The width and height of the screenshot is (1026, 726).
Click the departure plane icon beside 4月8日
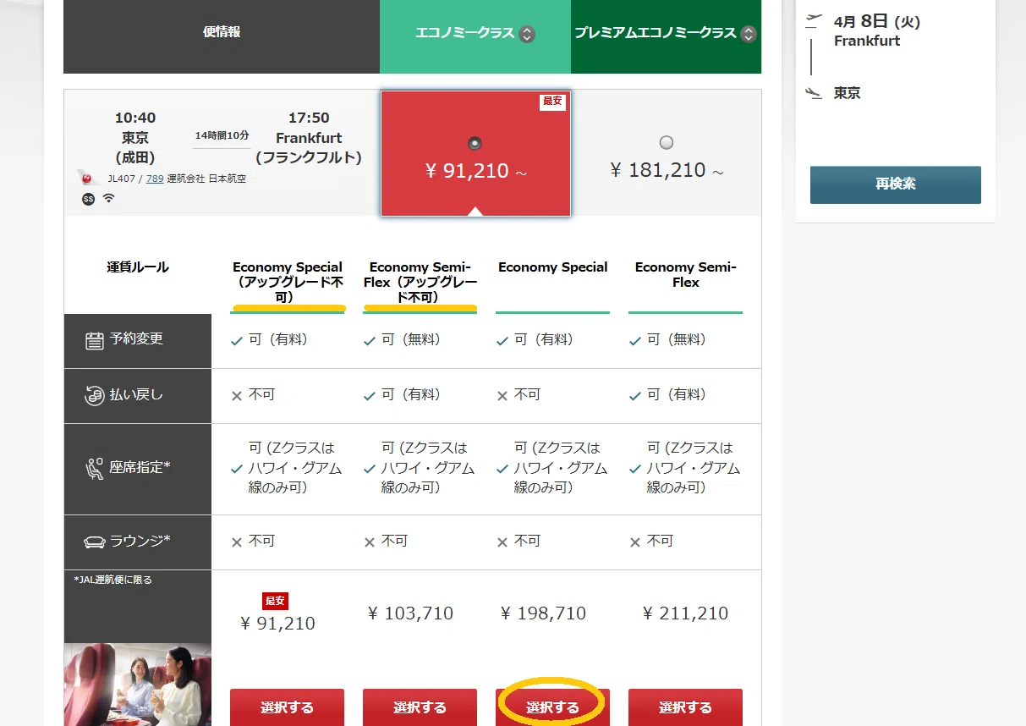coord(814,19)
